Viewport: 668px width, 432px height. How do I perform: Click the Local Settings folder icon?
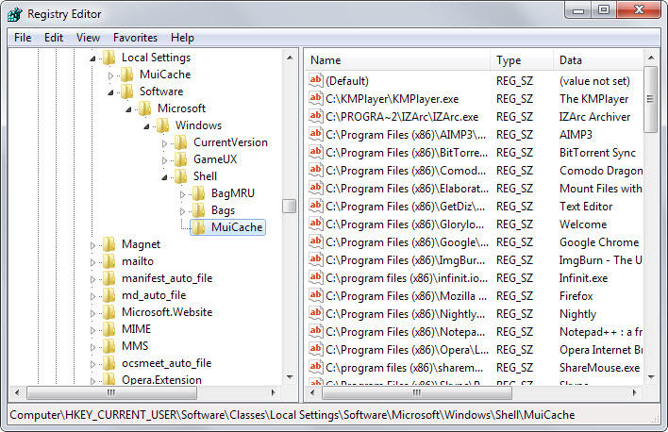pyautogui.click(x=109, y=58)
